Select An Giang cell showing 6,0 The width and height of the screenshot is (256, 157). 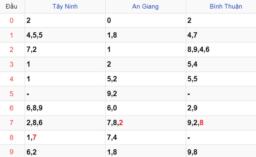[x=112, y=108]
